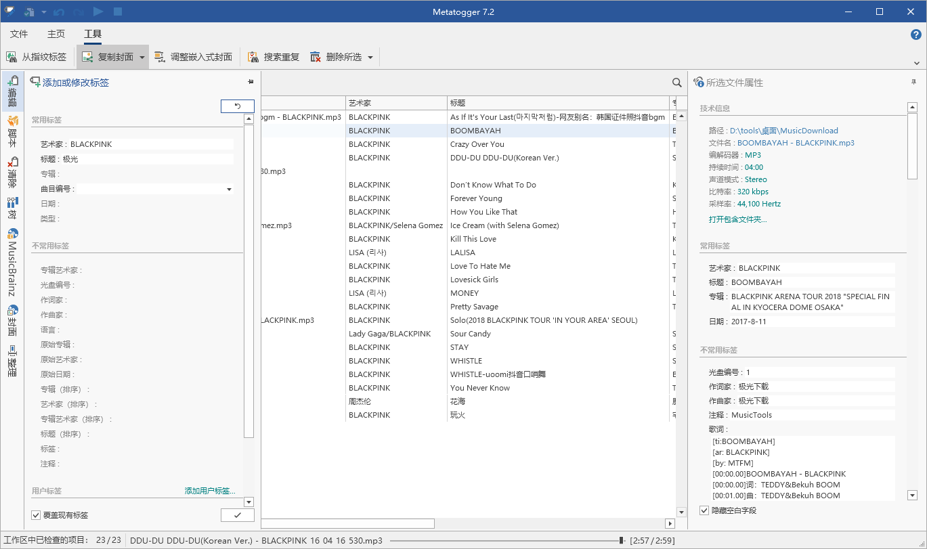Click 从指纹标签 fingerprint tag tool

(37, 57)
